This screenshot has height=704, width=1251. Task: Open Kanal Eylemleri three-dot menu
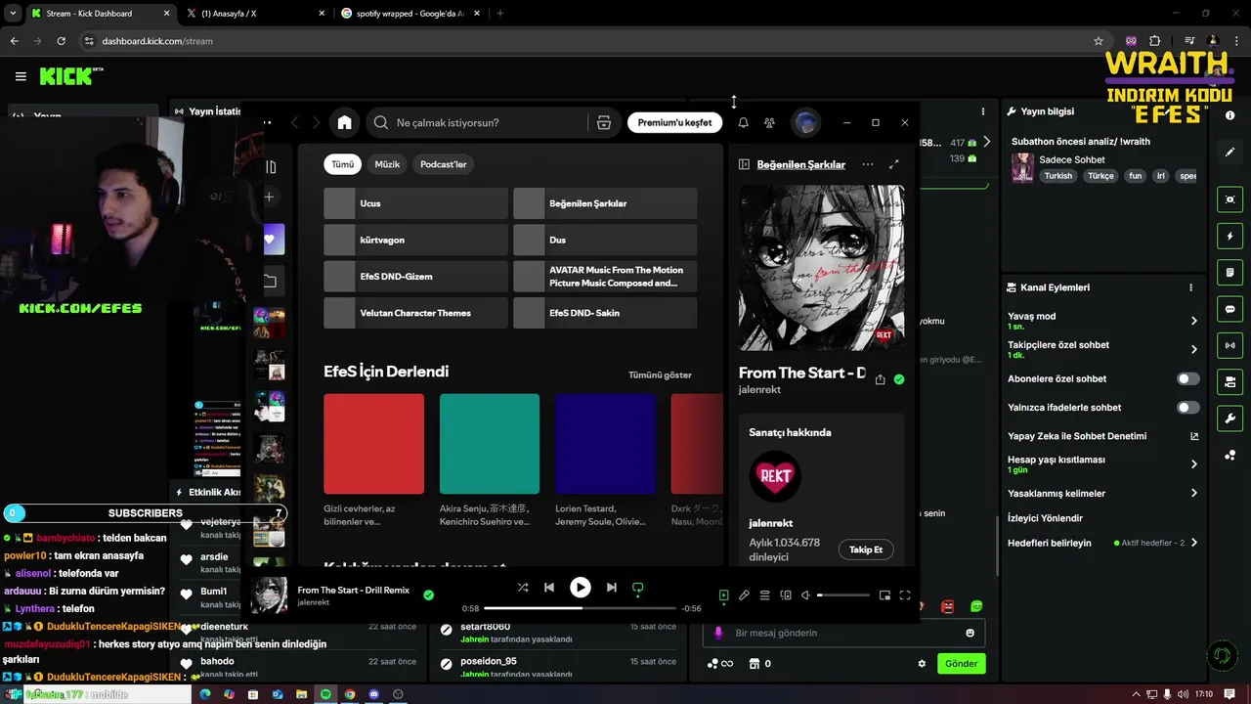pyautogui.click(x=1190, y=287)
